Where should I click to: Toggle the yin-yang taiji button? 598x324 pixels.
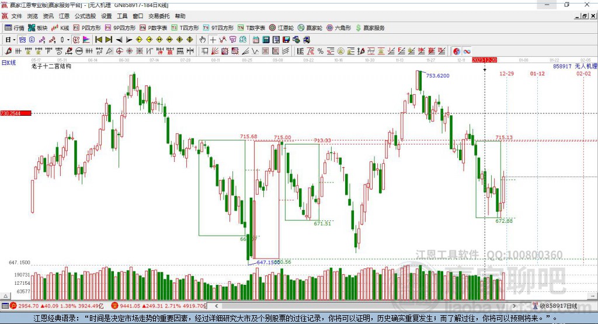coord(457,51)
